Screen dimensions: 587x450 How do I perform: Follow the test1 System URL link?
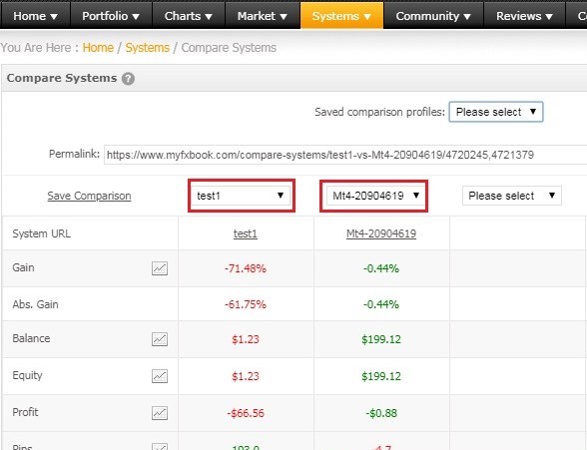pyautogui.click(x=246, y=233)
